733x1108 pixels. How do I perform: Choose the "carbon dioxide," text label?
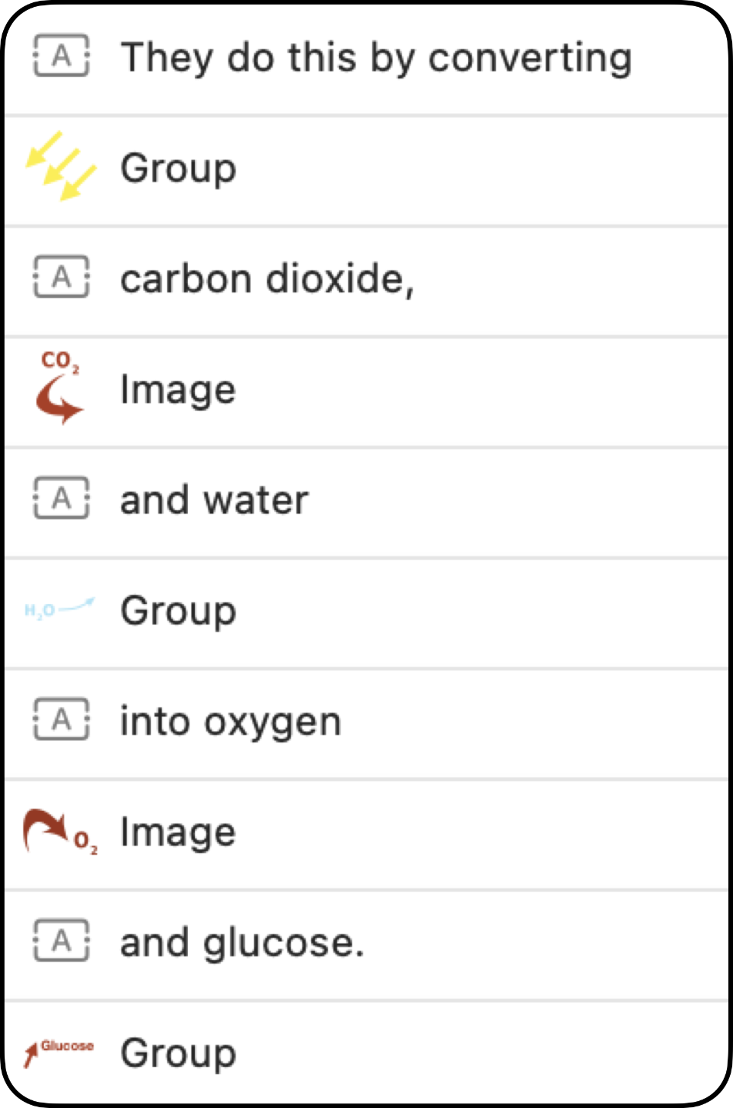[x=267, y=279]
